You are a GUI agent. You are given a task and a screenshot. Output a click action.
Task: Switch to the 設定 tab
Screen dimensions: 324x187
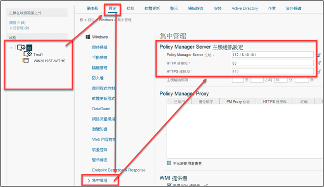coord(113,8)
